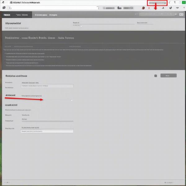Click the white slider handle in the form
This screenshot has height=186, width=186.
click(72, 100)
